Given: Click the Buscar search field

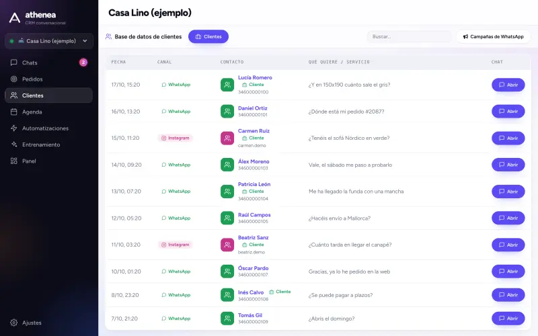Looking at the screenshot, I should click(x=409, y=37).
